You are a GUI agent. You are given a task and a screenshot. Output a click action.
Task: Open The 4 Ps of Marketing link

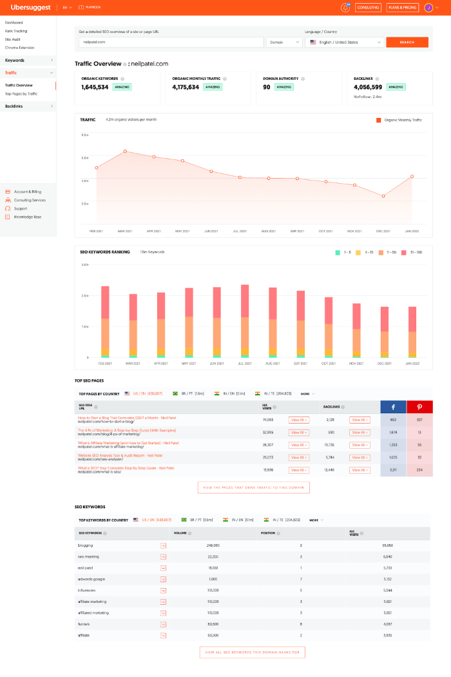pyautogui.click(x=127, y=431)
